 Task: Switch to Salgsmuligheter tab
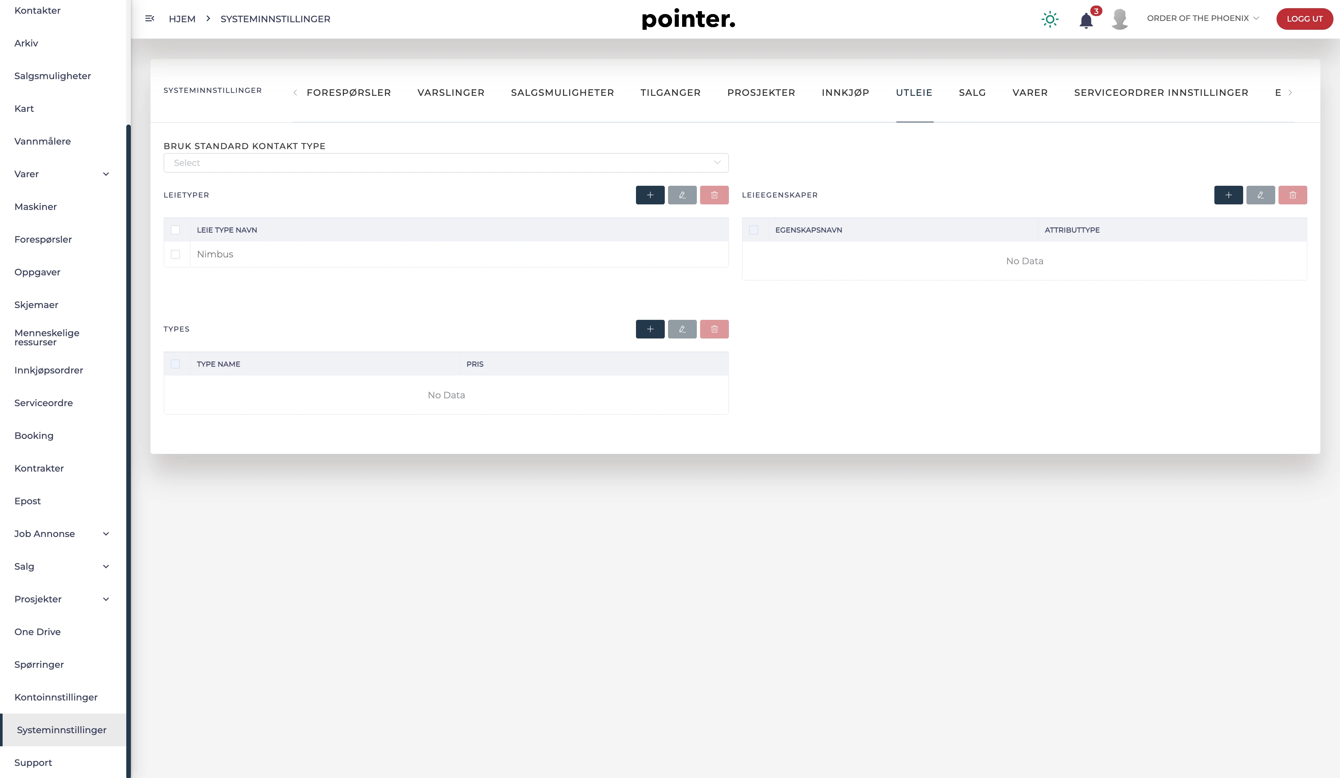click(563, 93)
